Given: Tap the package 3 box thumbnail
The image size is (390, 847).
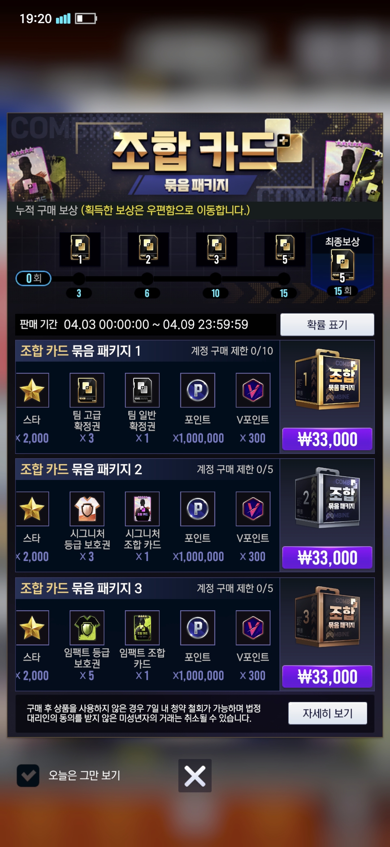Looking at the screenshot, I should click(x=328, y=616).
